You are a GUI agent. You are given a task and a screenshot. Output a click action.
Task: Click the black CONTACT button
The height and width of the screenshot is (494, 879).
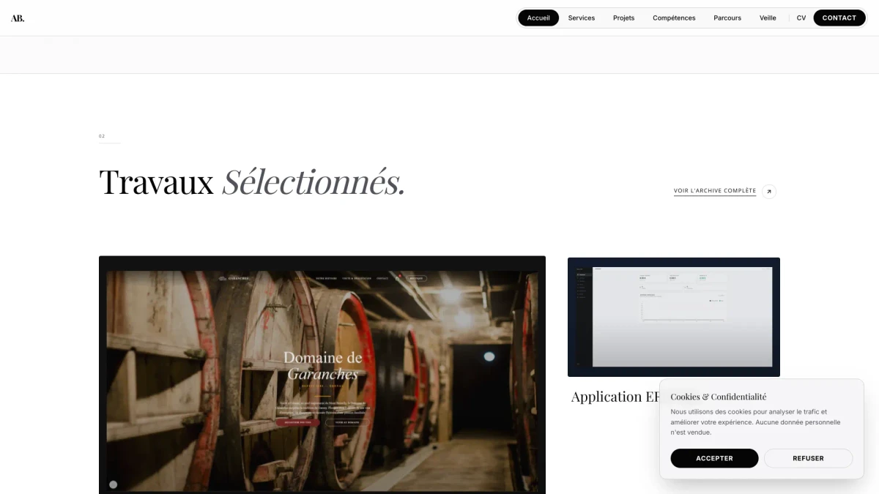[x=839, y=18]
